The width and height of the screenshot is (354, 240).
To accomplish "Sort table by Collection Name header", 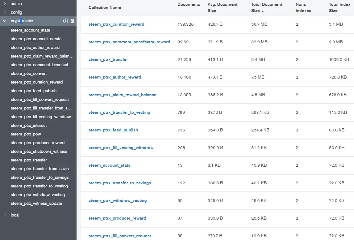I will tap(105, 7).
